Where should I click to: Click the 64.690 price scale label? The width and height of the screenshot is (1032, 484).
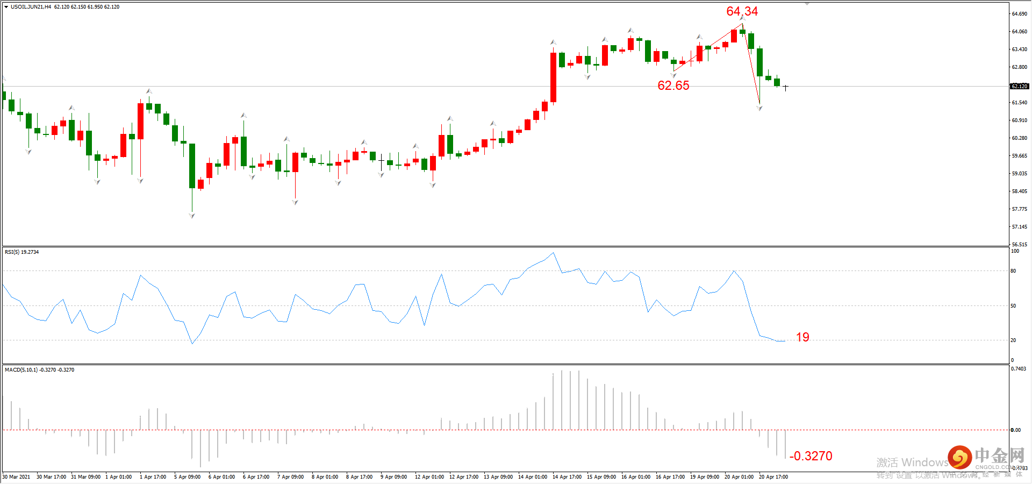pos(1019,14)
